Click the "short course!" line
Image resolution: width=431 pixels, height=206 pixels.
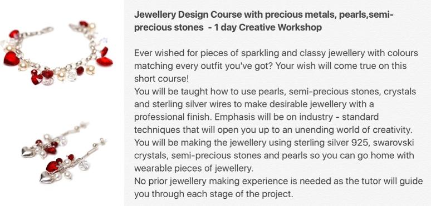tap(161, 79)
